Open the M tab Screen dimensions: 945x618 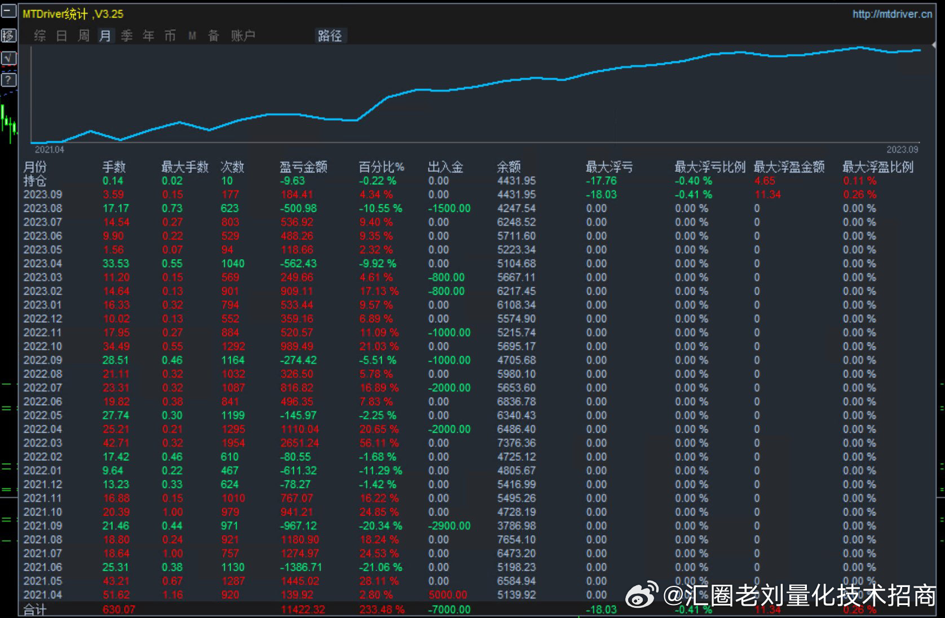pyautogui.click(x=192, y=36)
